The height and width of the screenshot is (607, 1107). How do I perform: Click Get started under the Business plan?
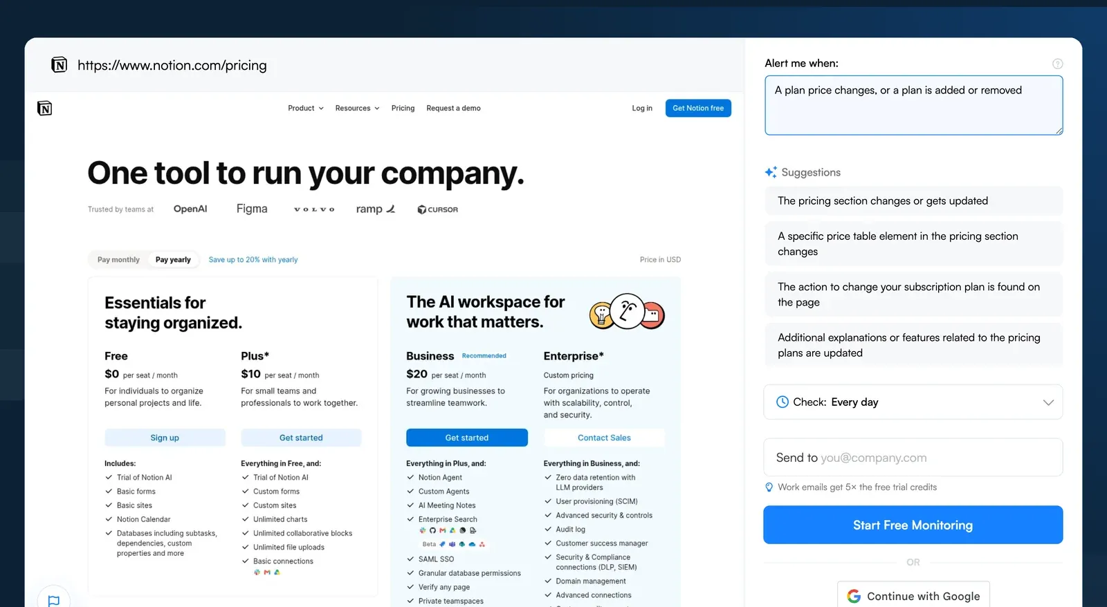467,438
